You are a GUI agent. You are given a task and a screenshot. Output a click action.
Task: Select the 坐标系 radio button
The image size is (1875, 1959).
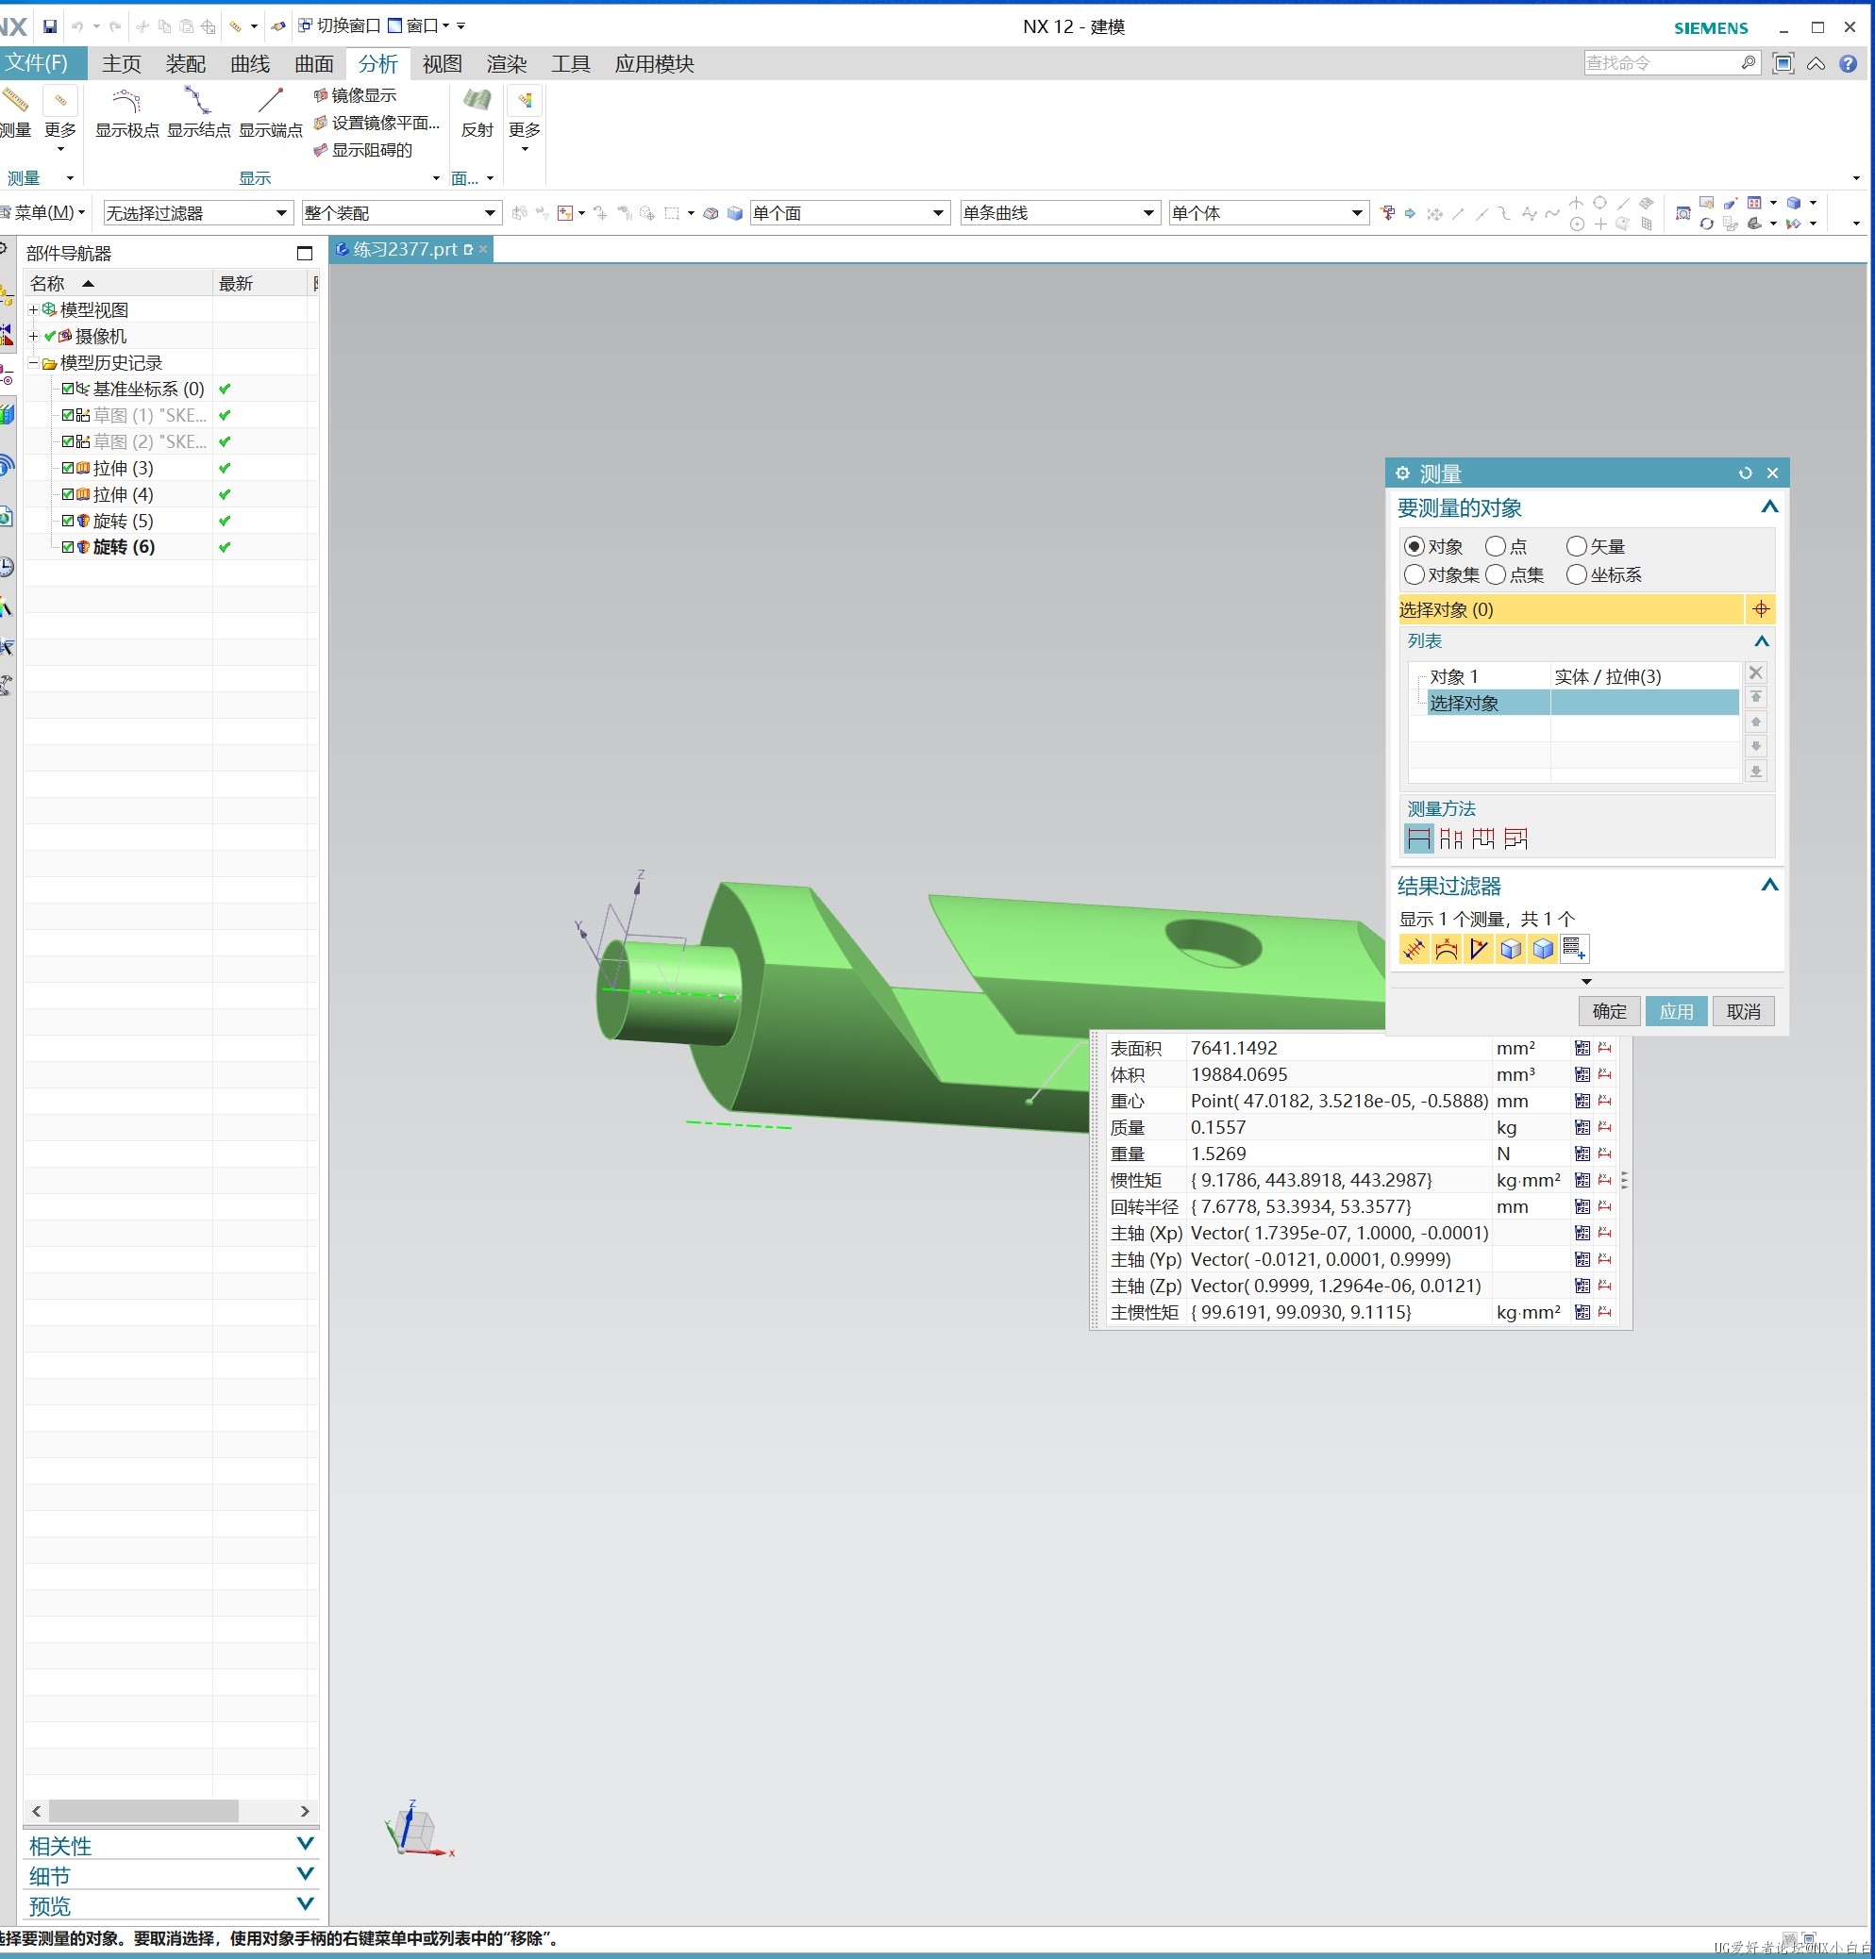coord(1576,574)
